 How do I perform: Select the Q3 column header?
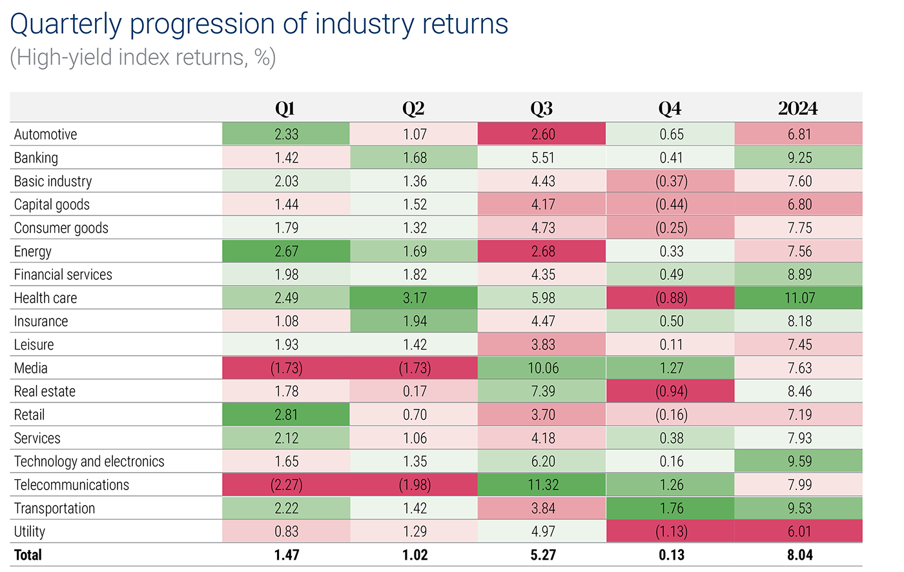[541, 108]
